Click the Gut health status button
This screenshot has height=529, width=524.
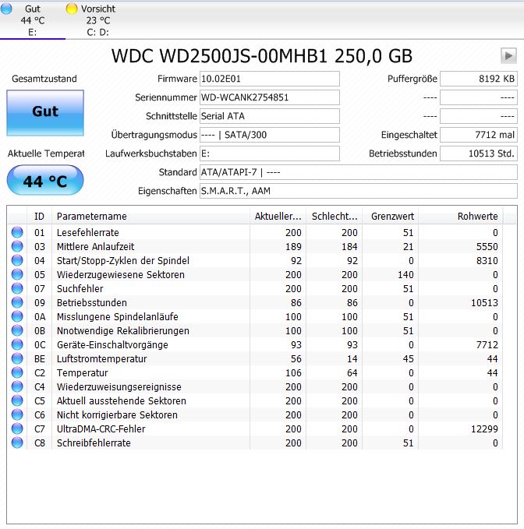pos(45,113)
